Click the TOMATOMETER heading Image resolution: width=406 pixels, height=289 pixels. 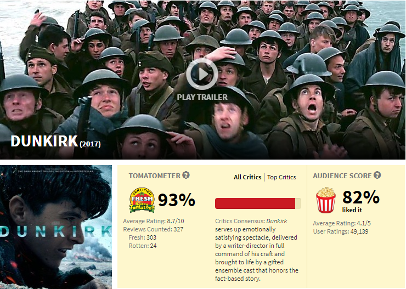click(x=155, y=176)
